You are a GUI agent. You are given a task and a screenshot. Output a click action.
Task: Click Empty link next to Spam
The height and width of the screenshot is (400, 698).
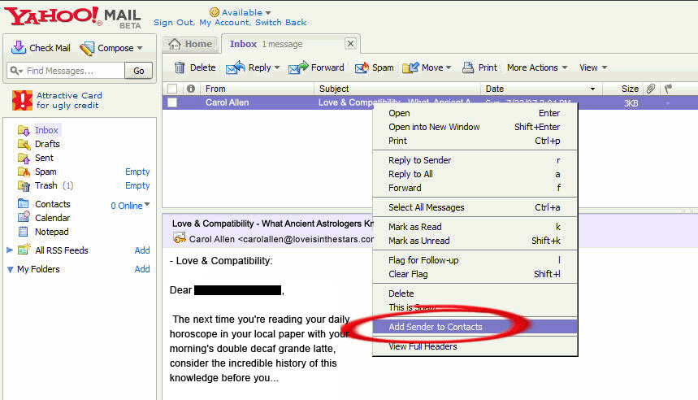coord(137,172)
